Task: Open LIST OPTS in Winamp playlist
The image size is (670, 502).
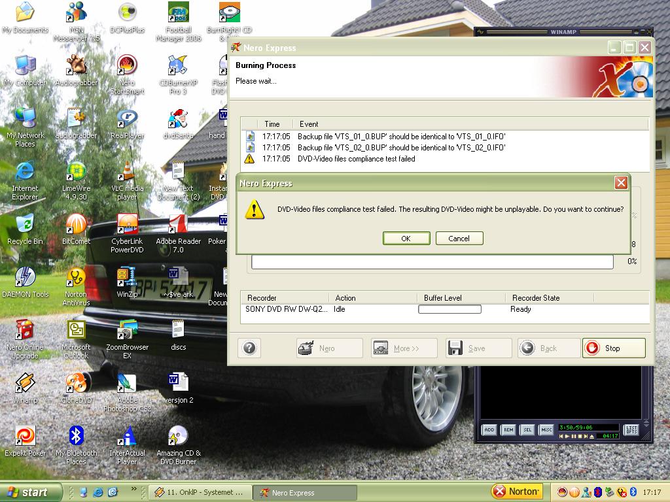Action: click(x=631, y=429)
